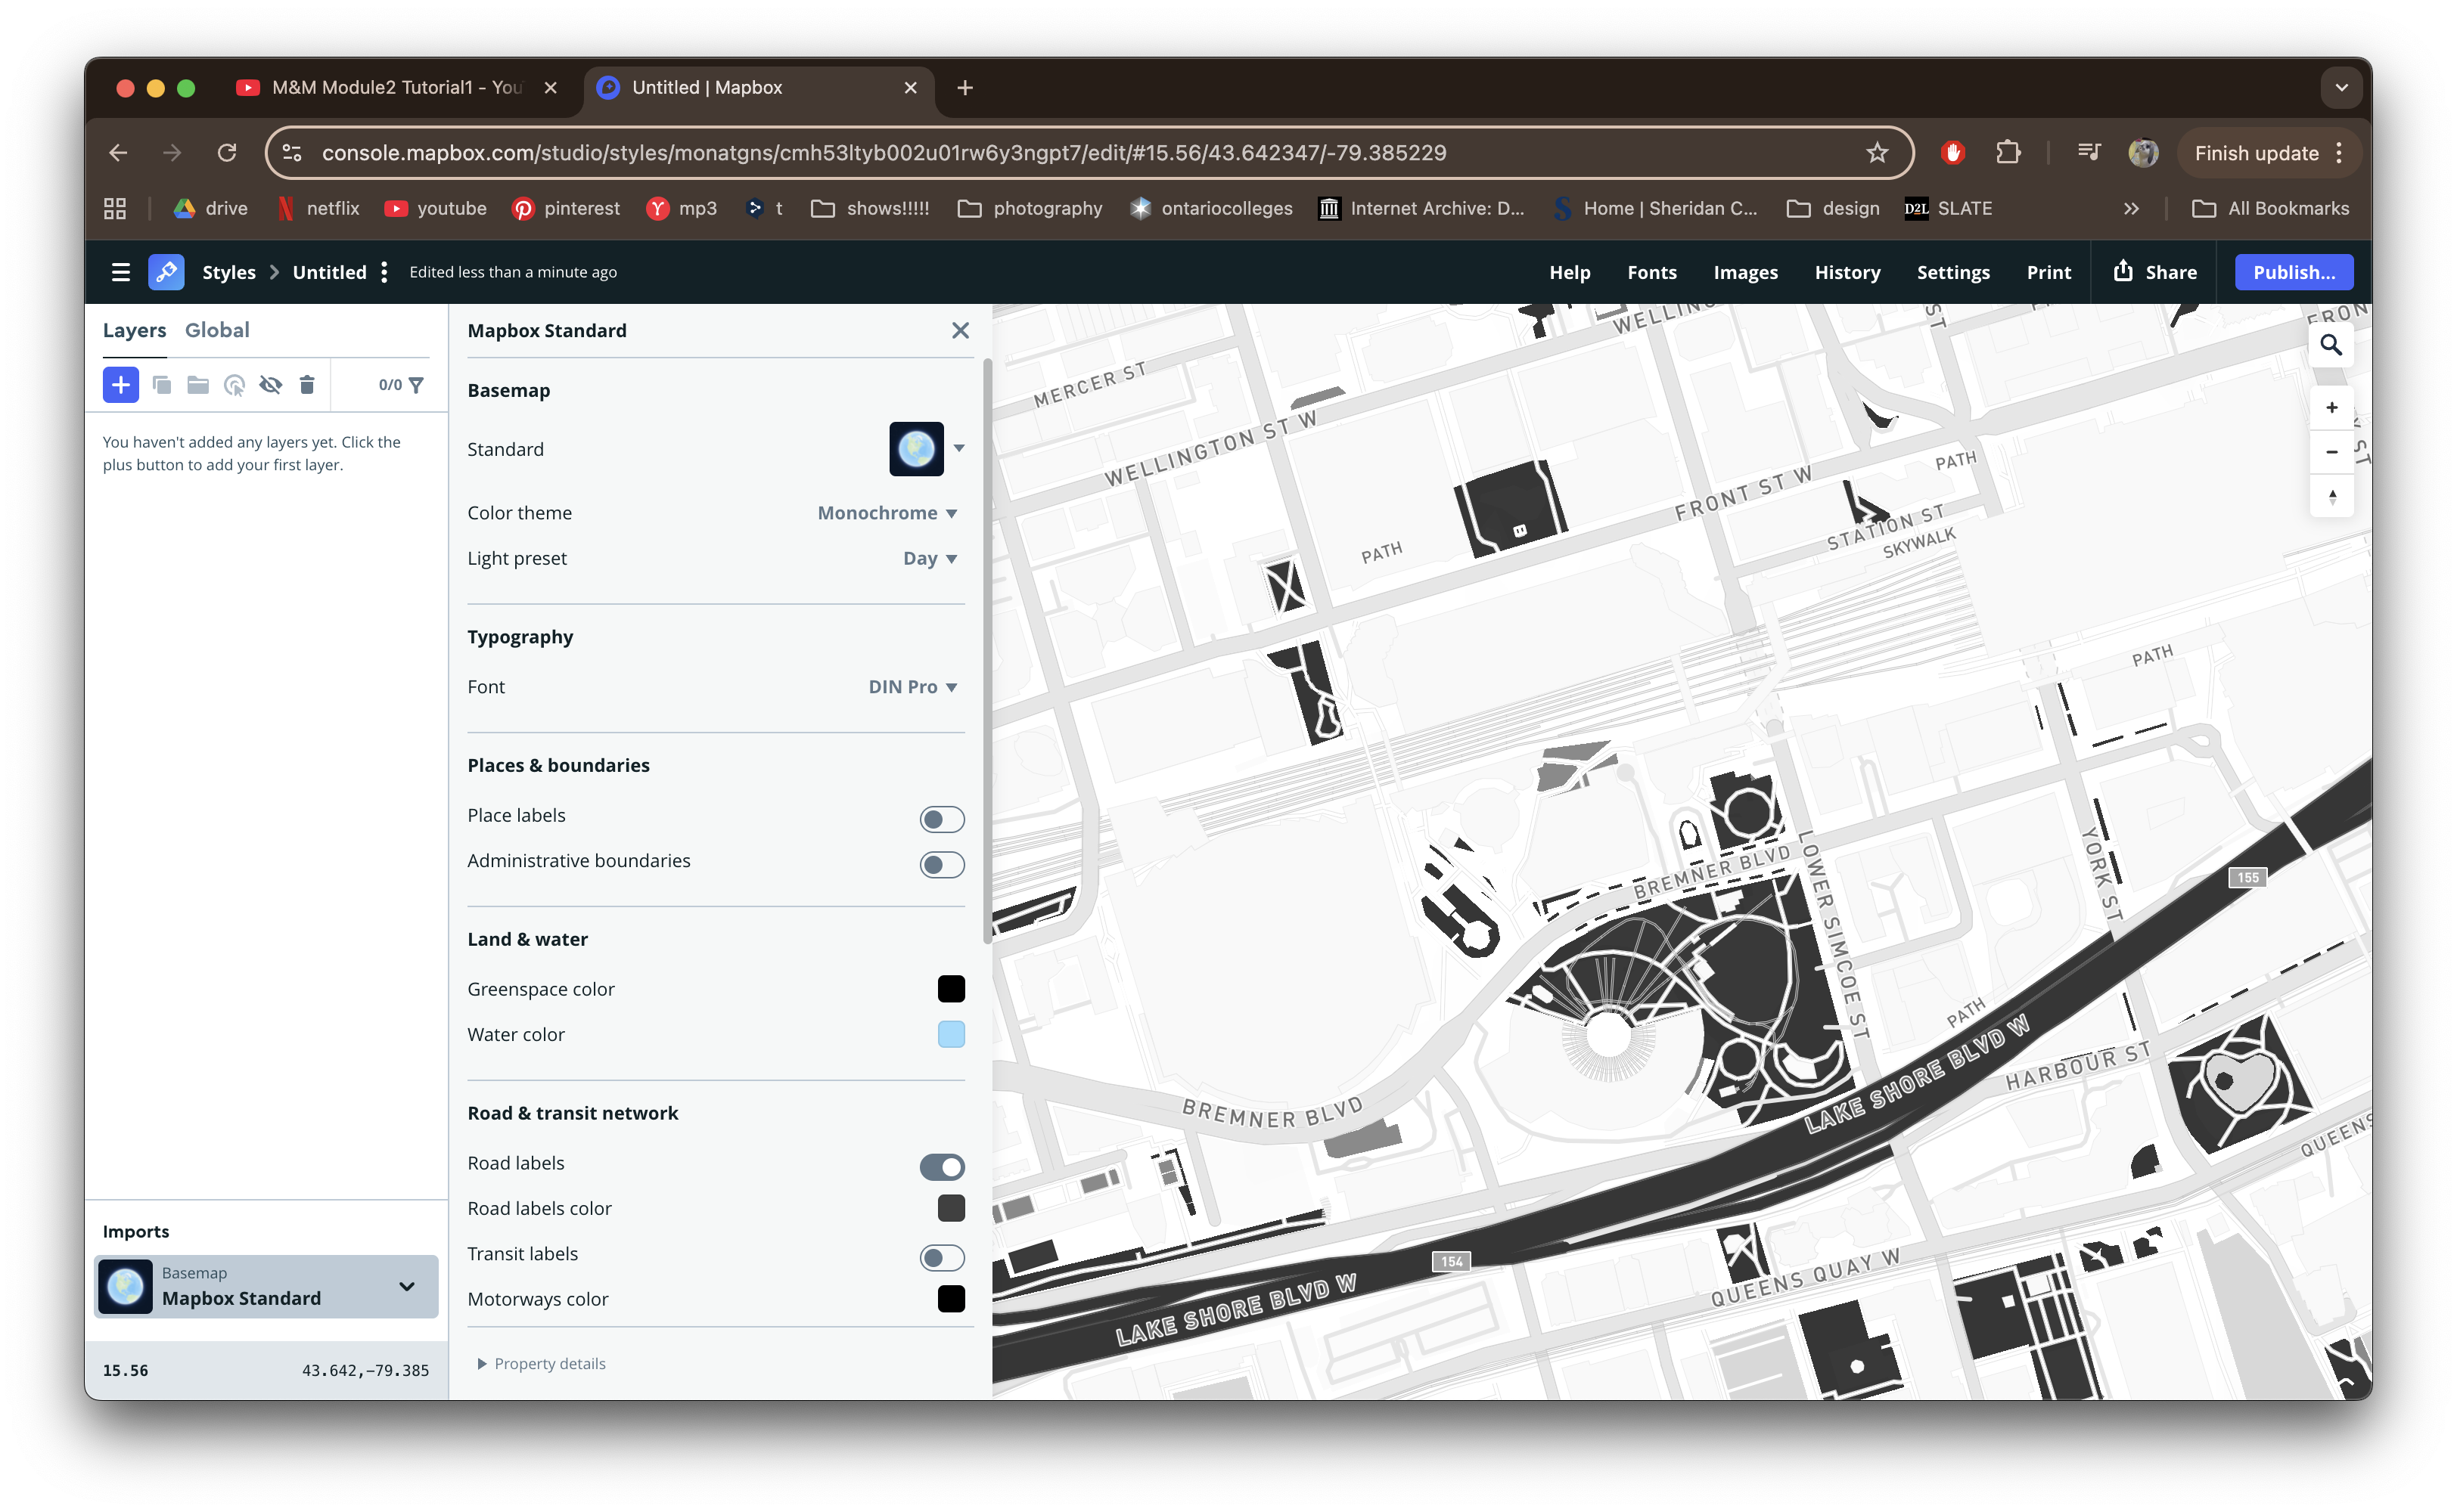Click the zoom in plus on map

point(2331,407)
